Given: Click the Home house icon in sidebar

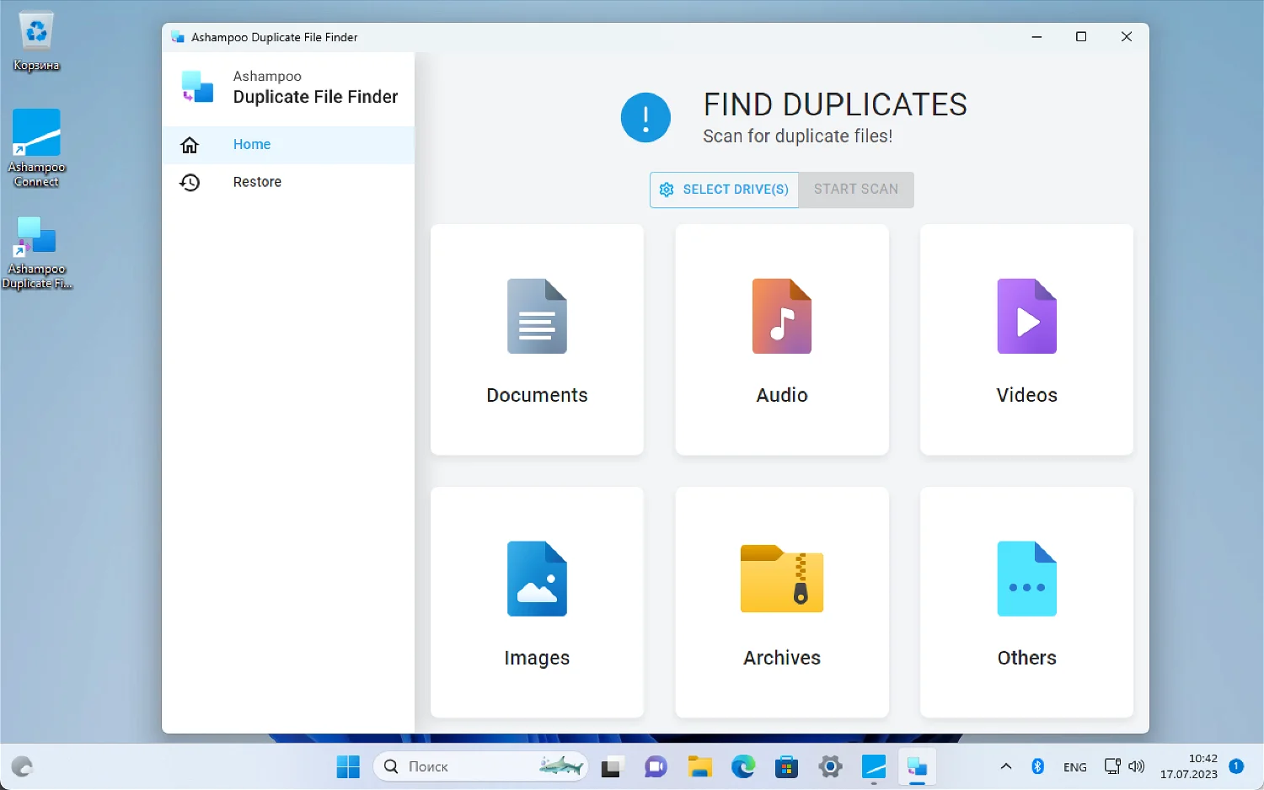Looking at the screenshot, I should tap(190, 145).
